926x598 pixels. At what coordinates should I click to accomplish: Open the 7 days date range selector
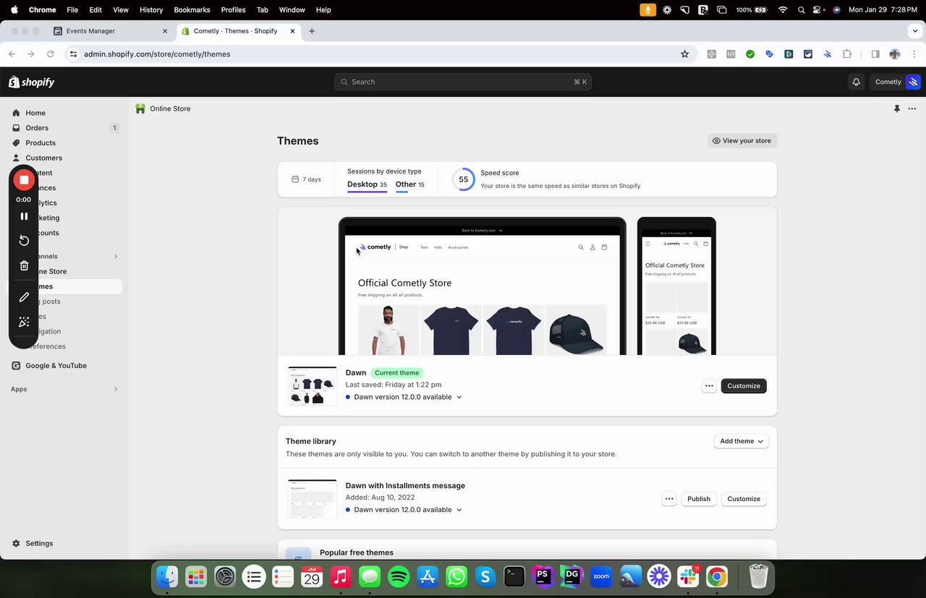[x=306, y=179]
